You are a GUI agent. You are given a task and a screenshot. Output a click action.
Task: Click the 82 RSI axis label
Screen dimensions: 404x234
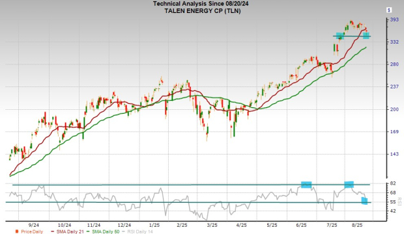393,183
